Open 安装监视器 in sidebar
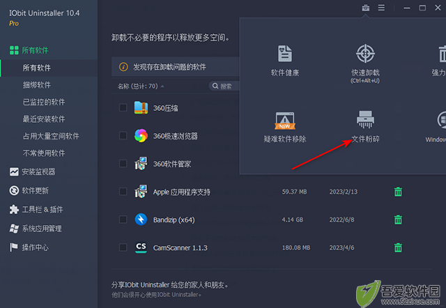 pyautogui.click(x=33, y=172)
